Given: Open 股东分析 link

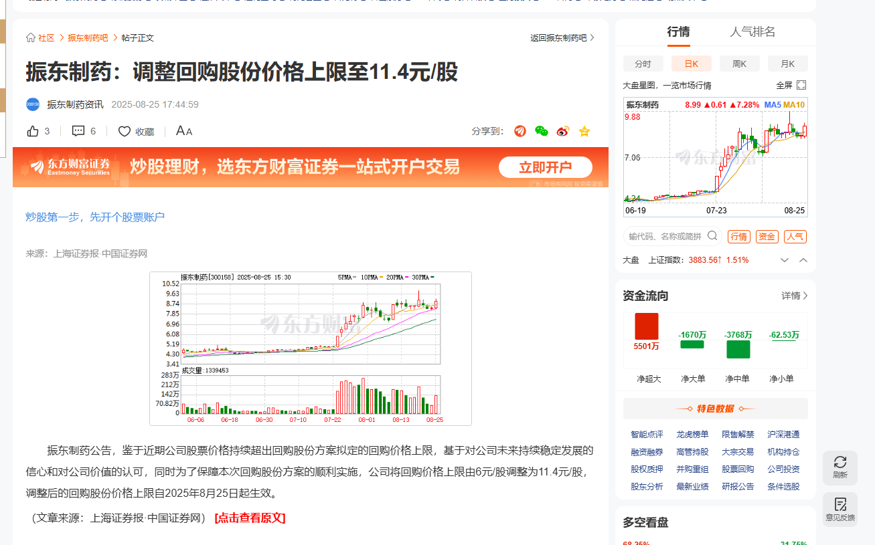Looking at the screenshot, I should [647, 487].
